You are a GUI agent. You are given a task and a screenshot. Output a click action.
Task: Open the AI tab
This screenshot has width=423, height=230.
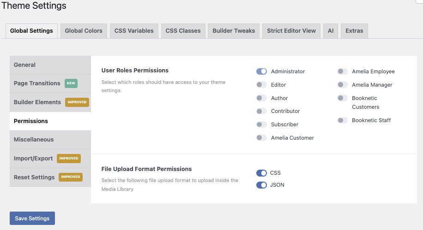[331, 31]
